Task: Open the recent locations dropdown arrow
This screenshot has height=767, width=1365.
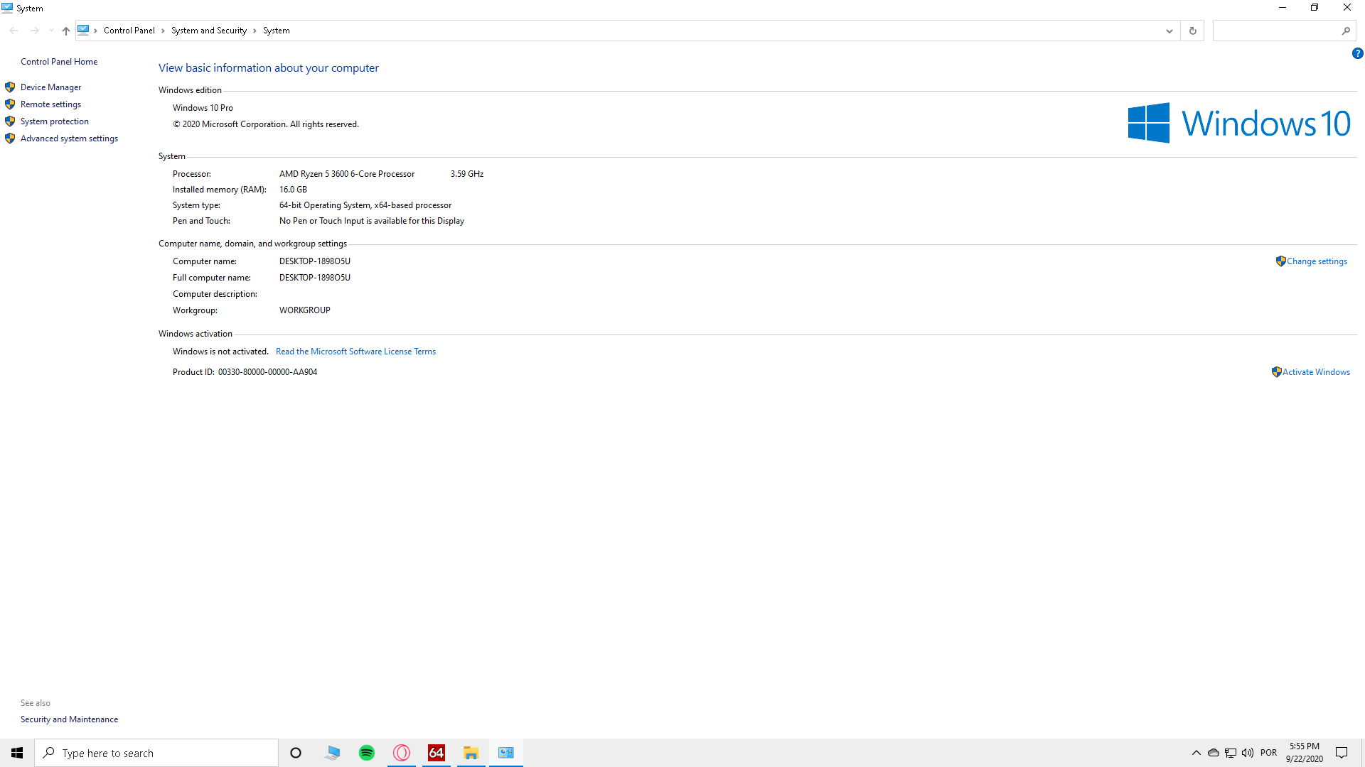Action: click(51, 31)
